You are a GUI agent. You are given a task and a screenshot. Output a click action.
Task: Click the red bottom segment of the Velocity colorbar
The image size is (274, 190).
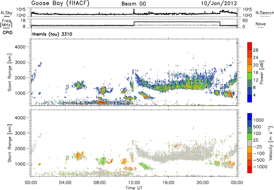pyautogui.click(x=250, y=170)
